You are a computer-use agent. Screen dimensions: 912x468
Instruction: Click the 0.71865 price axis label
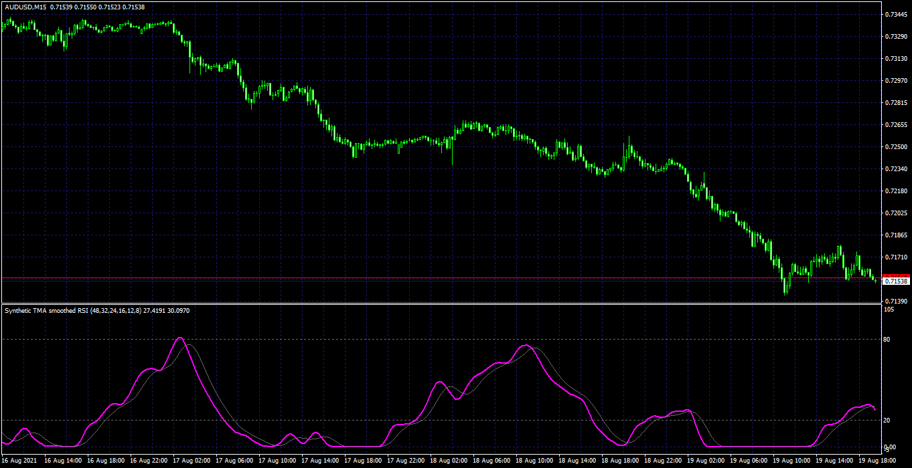(x=896, y=235)
